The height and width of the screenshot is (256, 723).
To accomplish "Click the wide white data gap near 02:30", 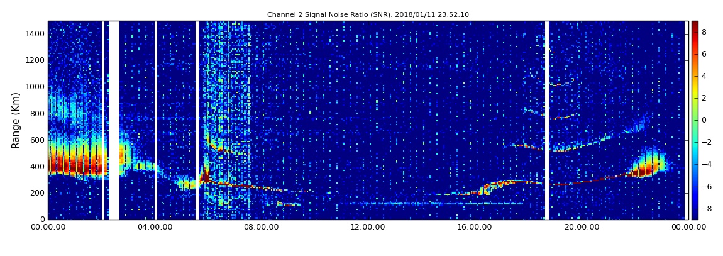I will point(114,120).
